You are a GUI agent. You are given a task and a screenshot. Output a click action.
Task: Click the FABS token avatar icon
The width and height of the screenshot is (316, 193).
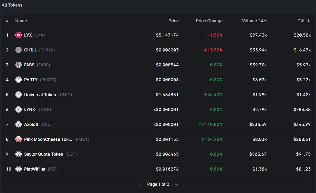(18, 65)
